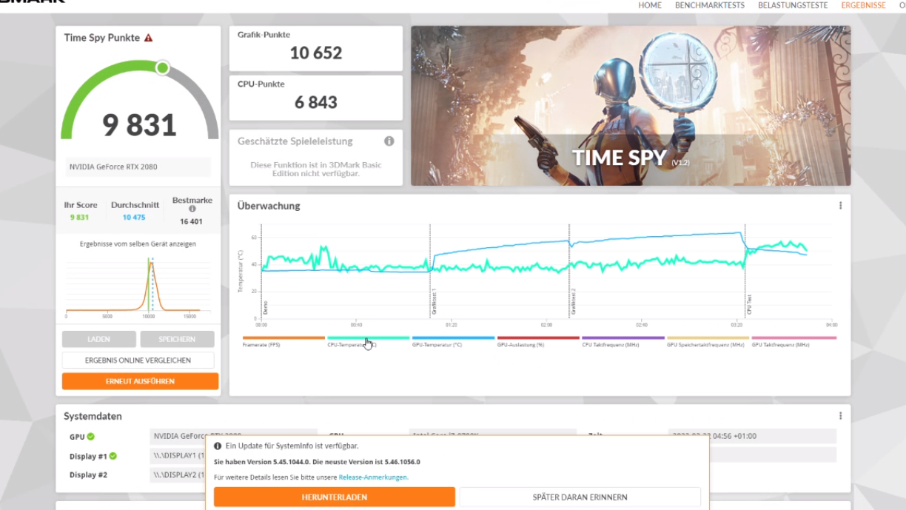Viewport: 906px width, 510px height.
Task: Toggle the CPU Taktfrequenz (MHz) series
Action: (623, 341)
